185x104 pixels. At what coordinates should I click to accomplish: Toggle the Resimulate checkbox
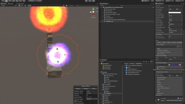click(75, 101)
